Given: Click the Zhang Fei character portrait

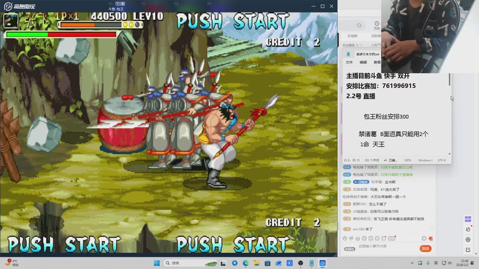Looking at the screenshot, I should click(x=11, y=21).
